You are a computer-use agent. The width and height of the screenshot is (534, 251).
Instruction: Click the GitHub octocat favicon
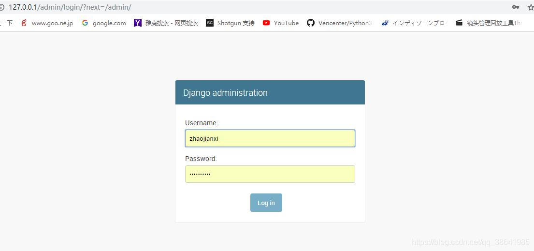point(311,23)
